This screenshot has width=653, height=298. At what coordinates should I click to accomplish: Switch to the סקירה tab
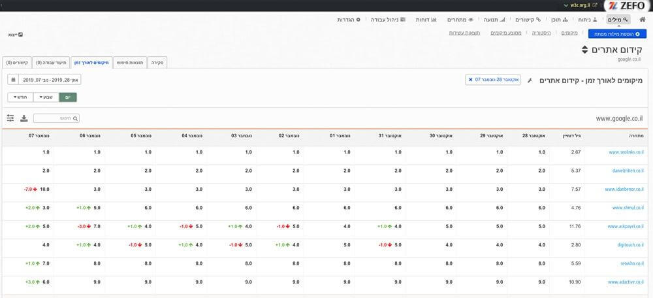click(159, 63)
